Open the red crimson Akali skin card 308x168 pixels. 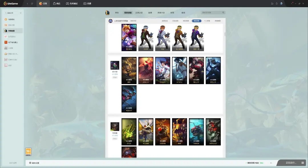[x=146, y=70]
